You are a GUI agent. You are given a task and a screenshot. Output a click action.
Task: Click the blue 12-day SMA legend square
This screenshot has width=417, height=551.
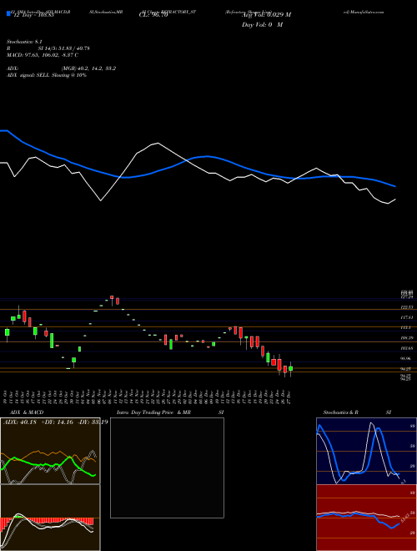8,13
